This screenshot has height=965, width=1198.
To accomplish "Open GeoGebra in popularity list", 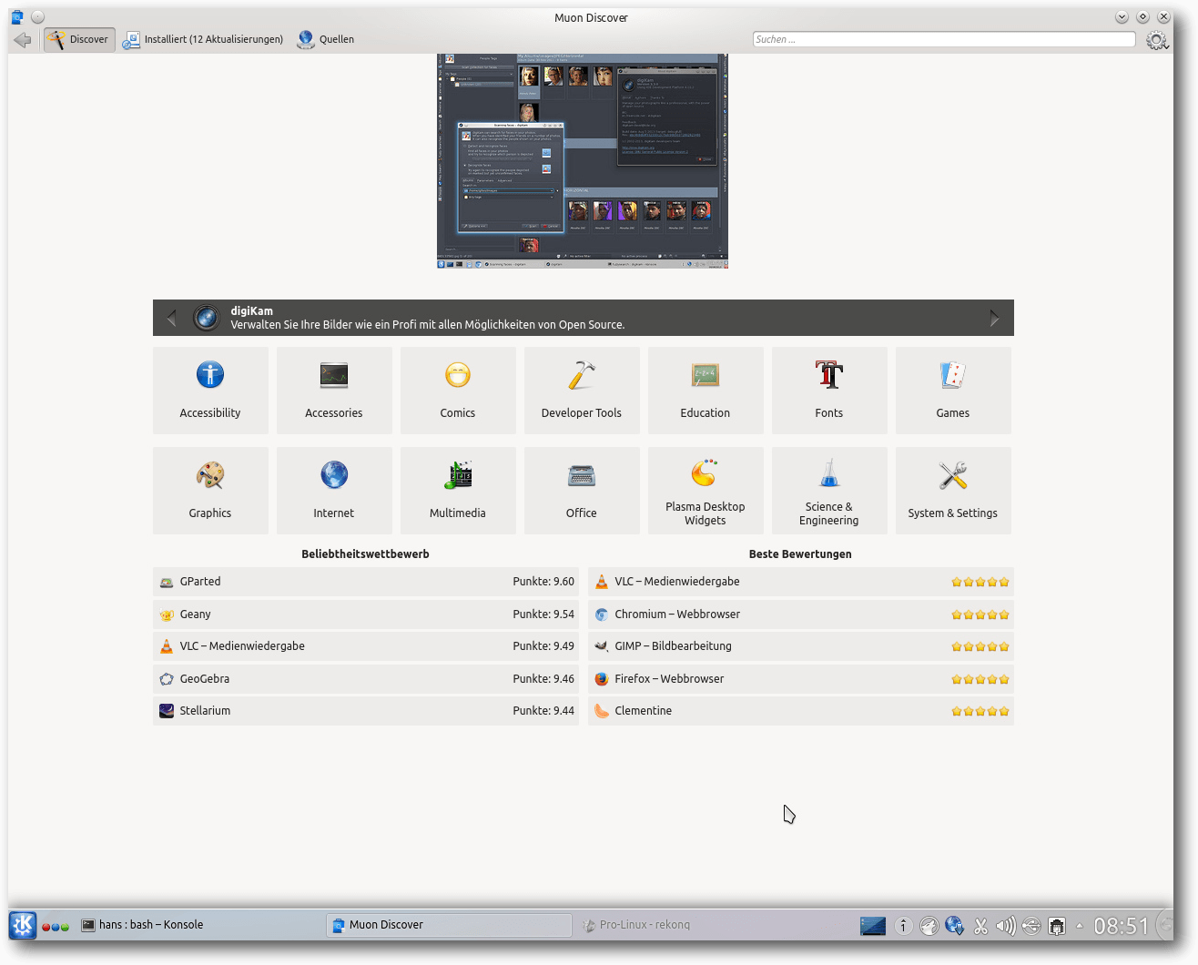I will (366, 679).
